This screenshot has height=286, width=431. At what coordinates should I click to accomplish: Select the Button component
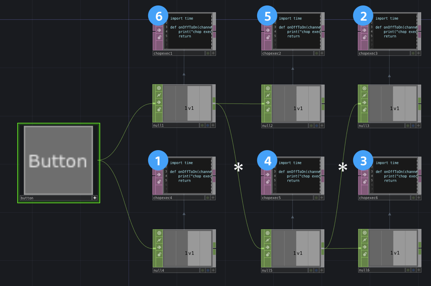pyautogui.click(x=58, y=162)
